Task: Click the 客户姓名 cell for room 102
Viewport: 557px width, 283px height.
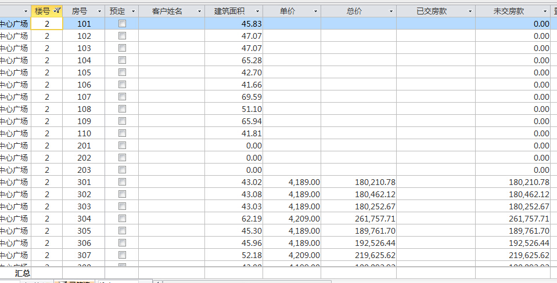Action: tap(171, 36)
